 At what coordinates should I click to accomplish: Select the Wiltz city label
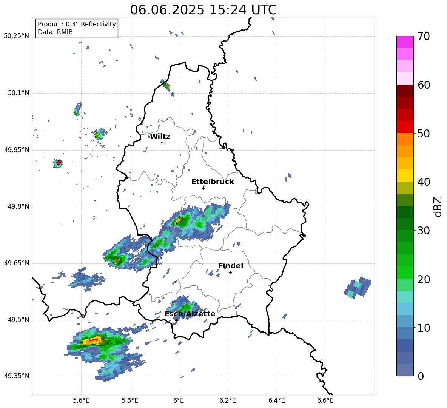(160, 137)
